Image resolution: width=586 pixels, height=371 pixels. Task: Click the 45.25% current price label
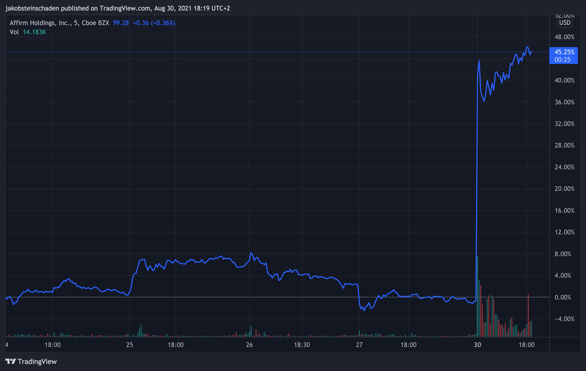click(x=564, y=52)
